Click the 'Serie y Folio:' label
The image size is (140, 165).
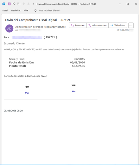coord(17,59)
